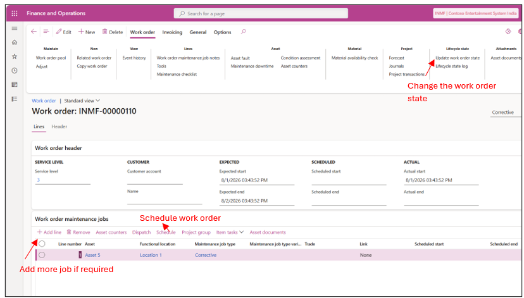The image size is (524, 298).
Task: Open the app launcher waffle icon
Action: 15,13
